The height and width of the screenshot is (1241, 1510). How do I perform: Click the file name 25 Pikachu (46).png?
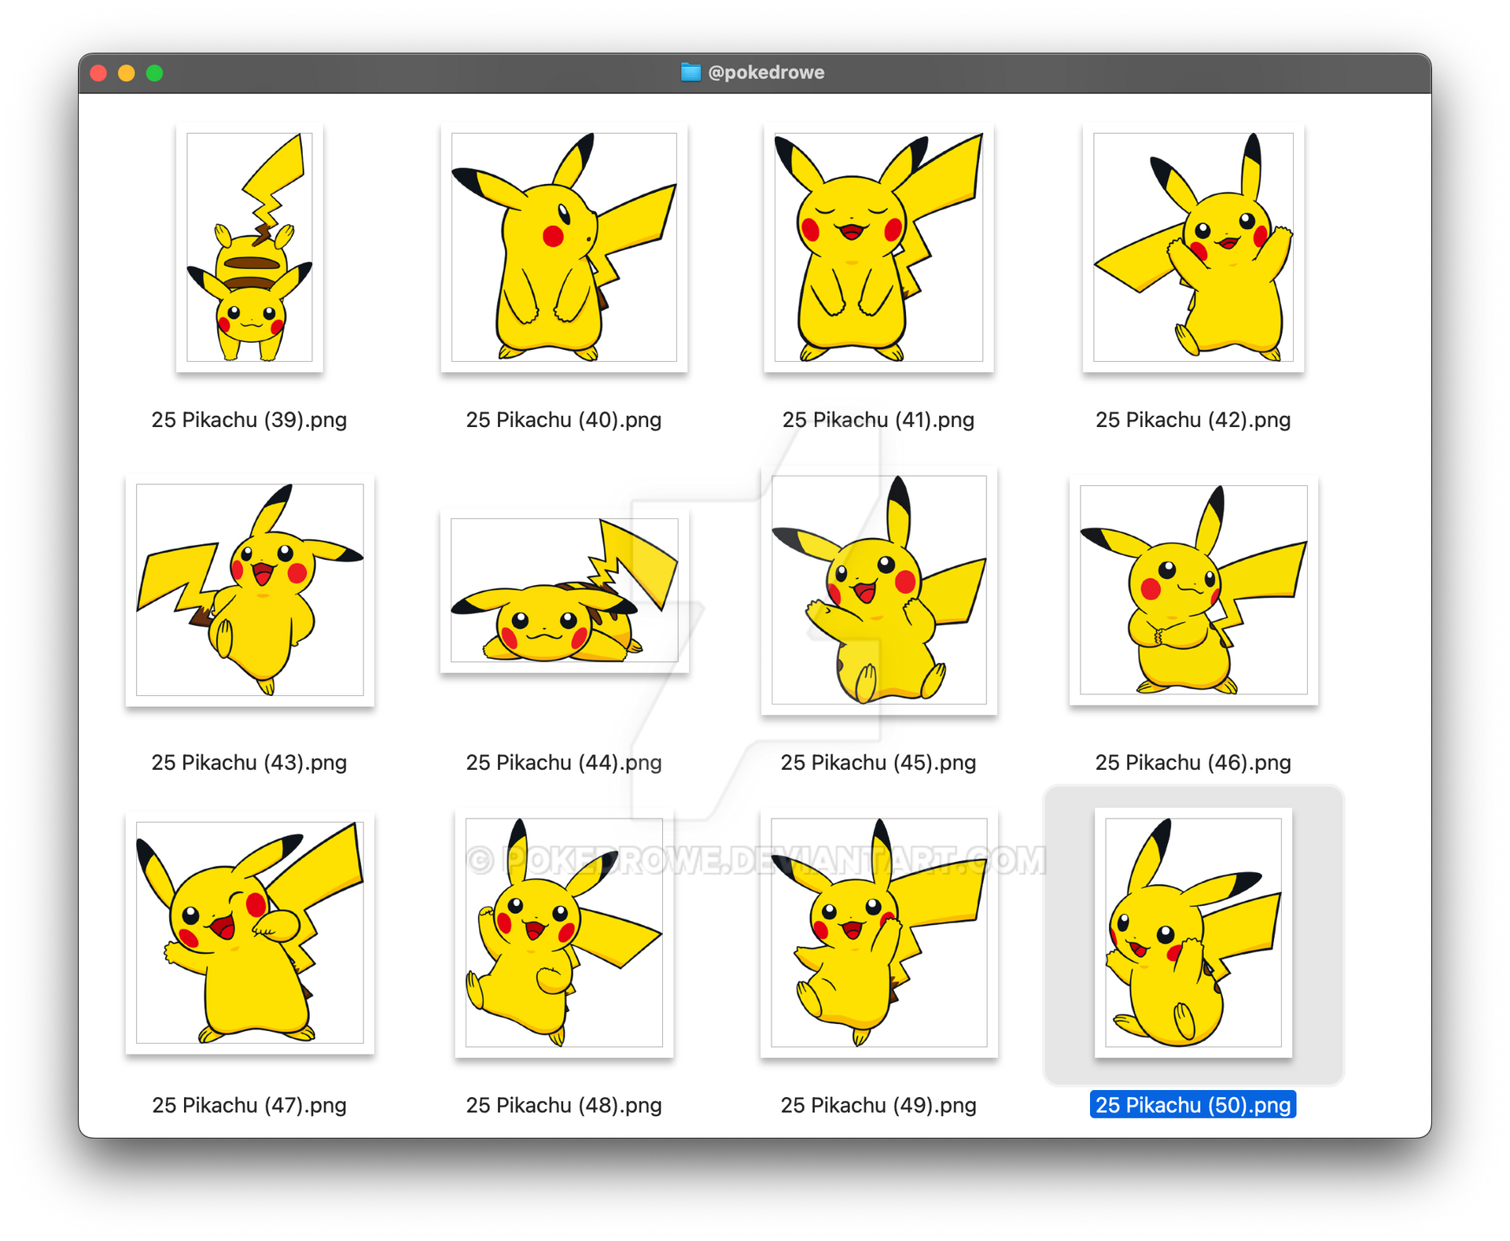(x=1193, y=763)
